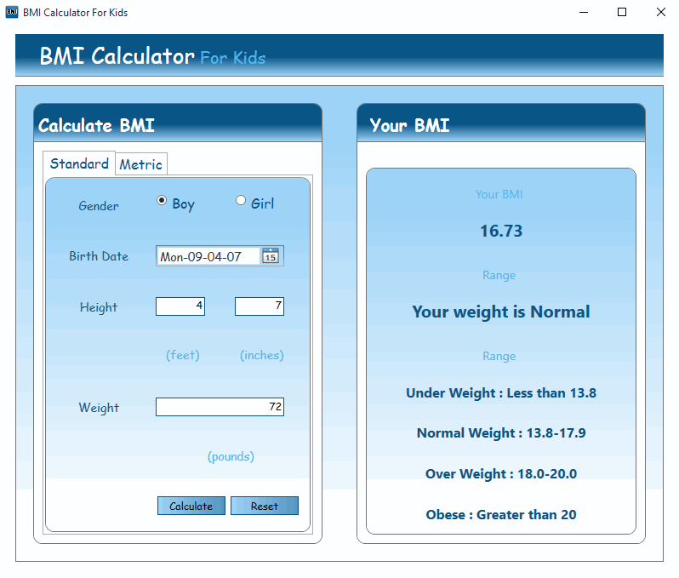Click the (inches) unit label

(262, 355)
